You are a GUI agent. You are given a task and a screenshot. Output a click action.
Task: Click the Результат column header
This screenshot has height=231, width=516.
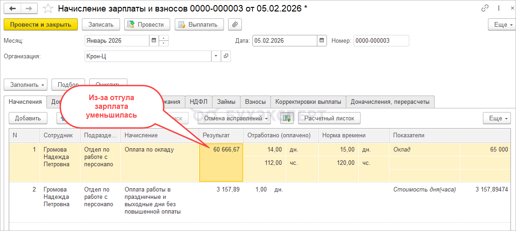click(x=221, y=135)
